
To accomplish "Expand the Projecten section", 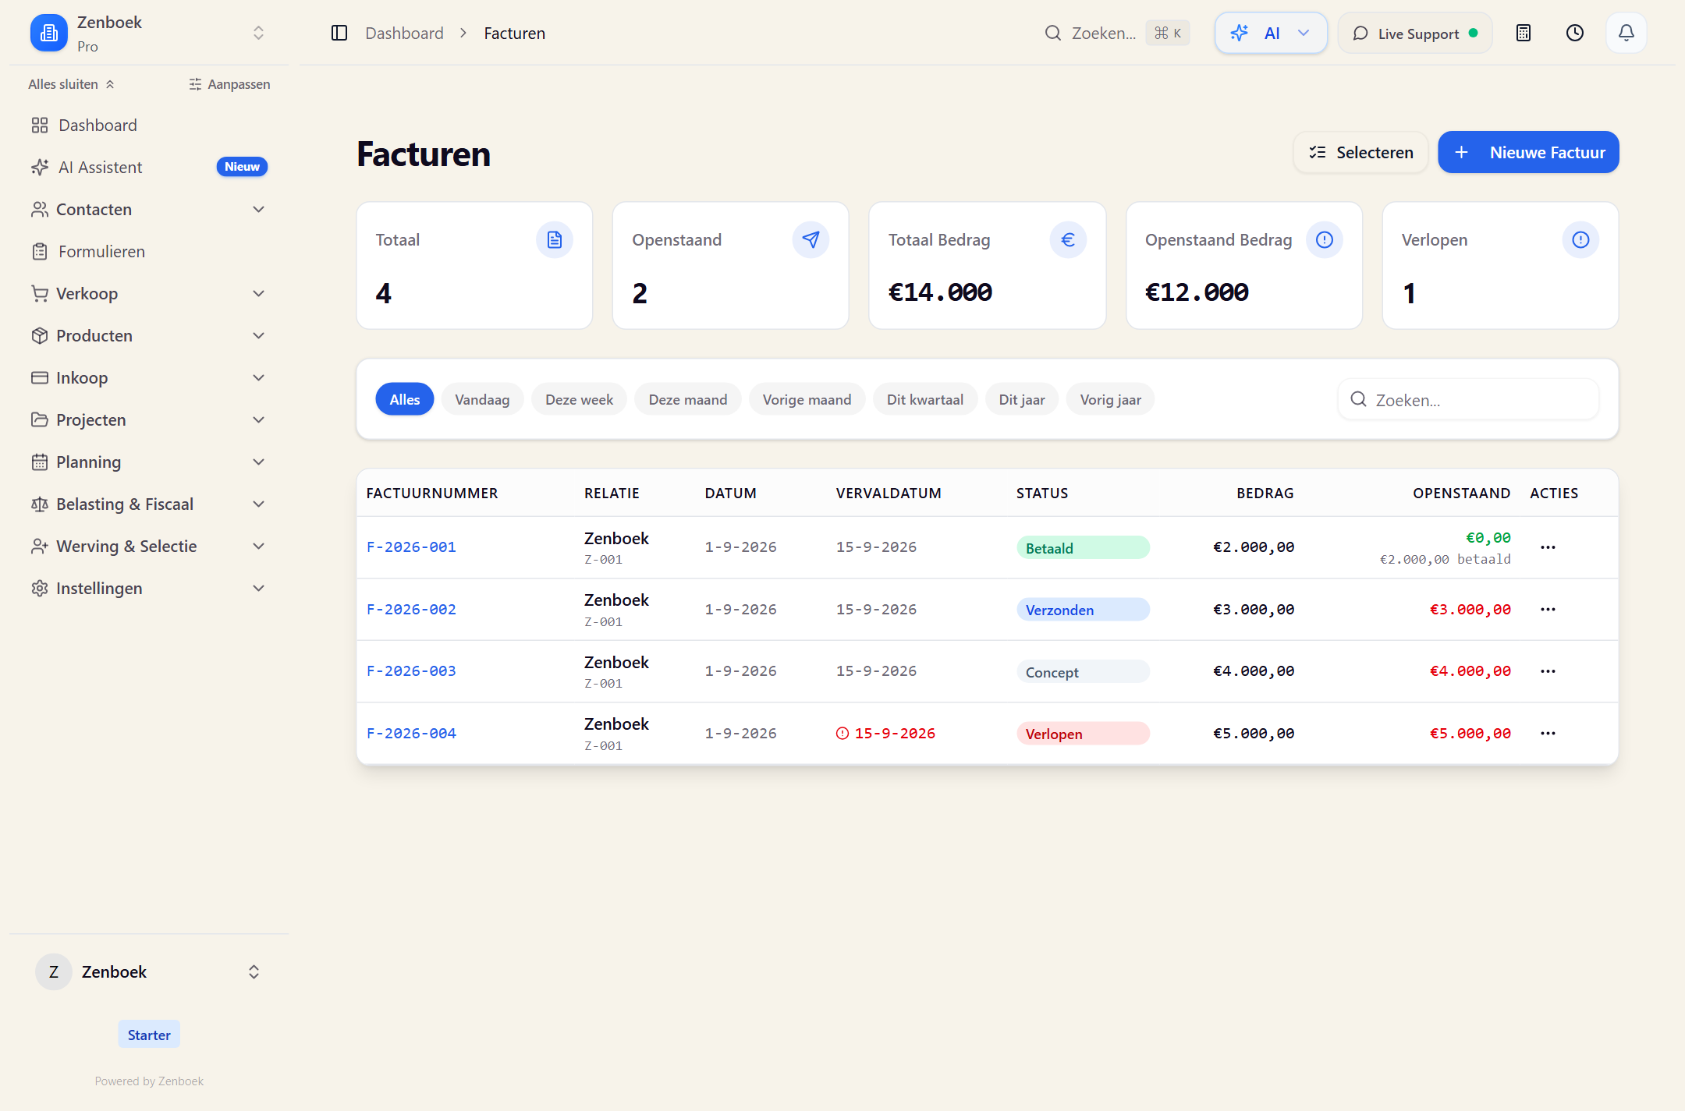I will pos(149,419).
